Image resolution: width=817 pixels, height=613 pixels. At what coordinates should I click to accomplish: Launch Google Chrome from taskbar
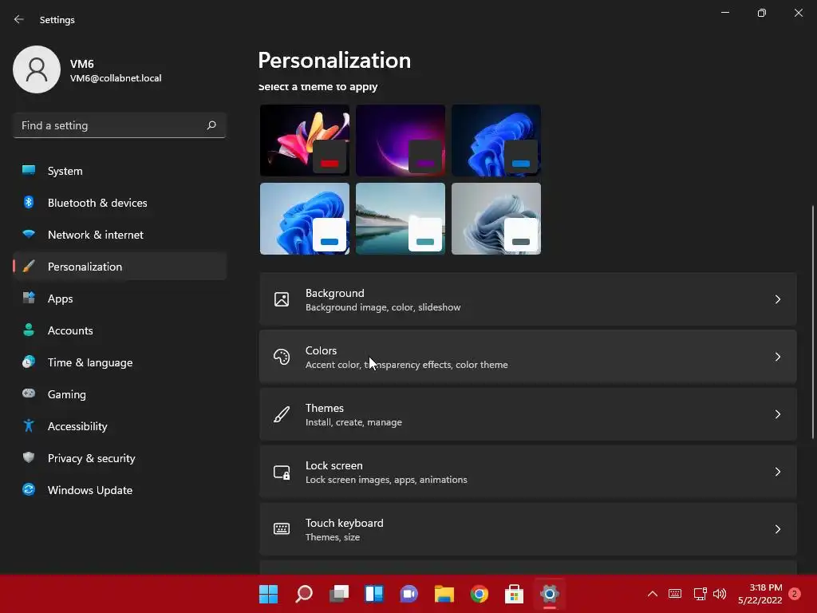[480, 594]
